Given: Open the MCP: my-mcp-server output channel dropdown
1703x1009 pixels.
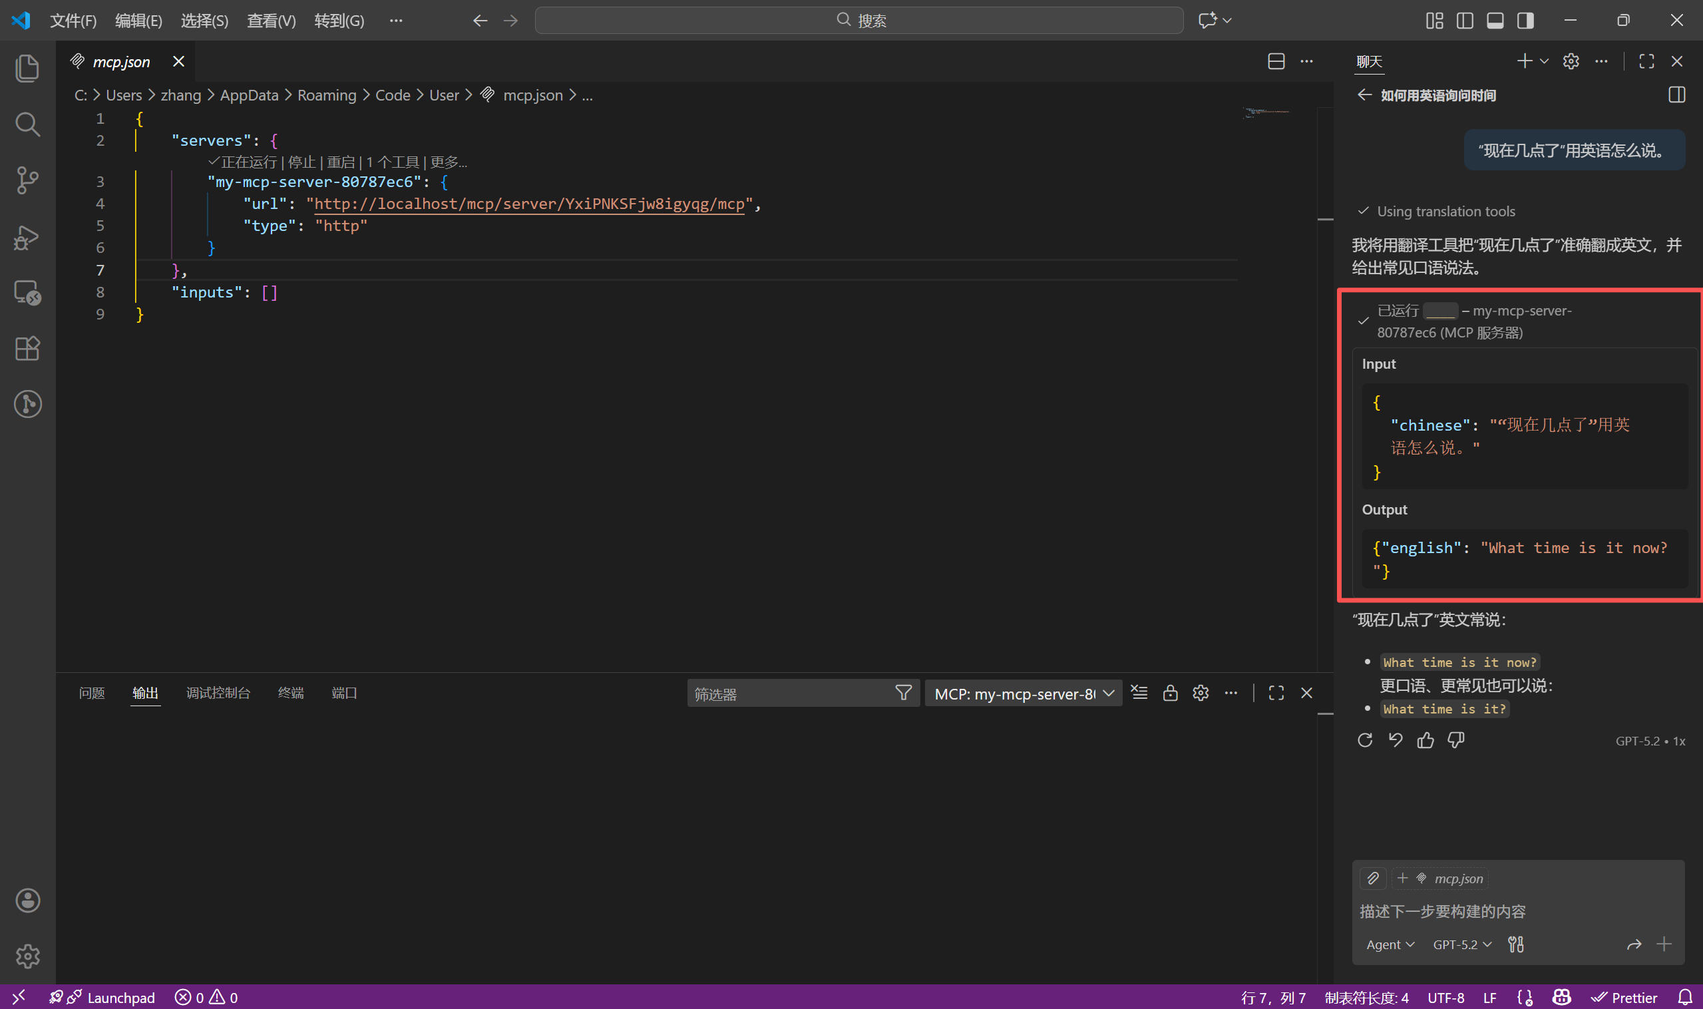Looking at the screenshot, I should pyautogui.click(x=1023, y=694).
